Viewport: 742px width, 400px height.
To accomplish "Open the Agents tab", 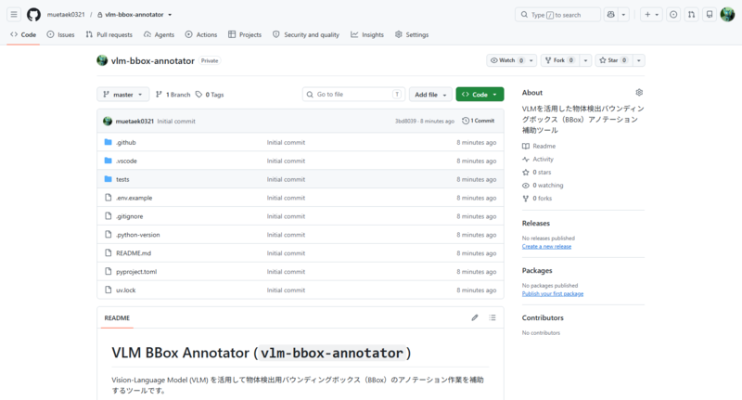I will [x=159, y=34].
